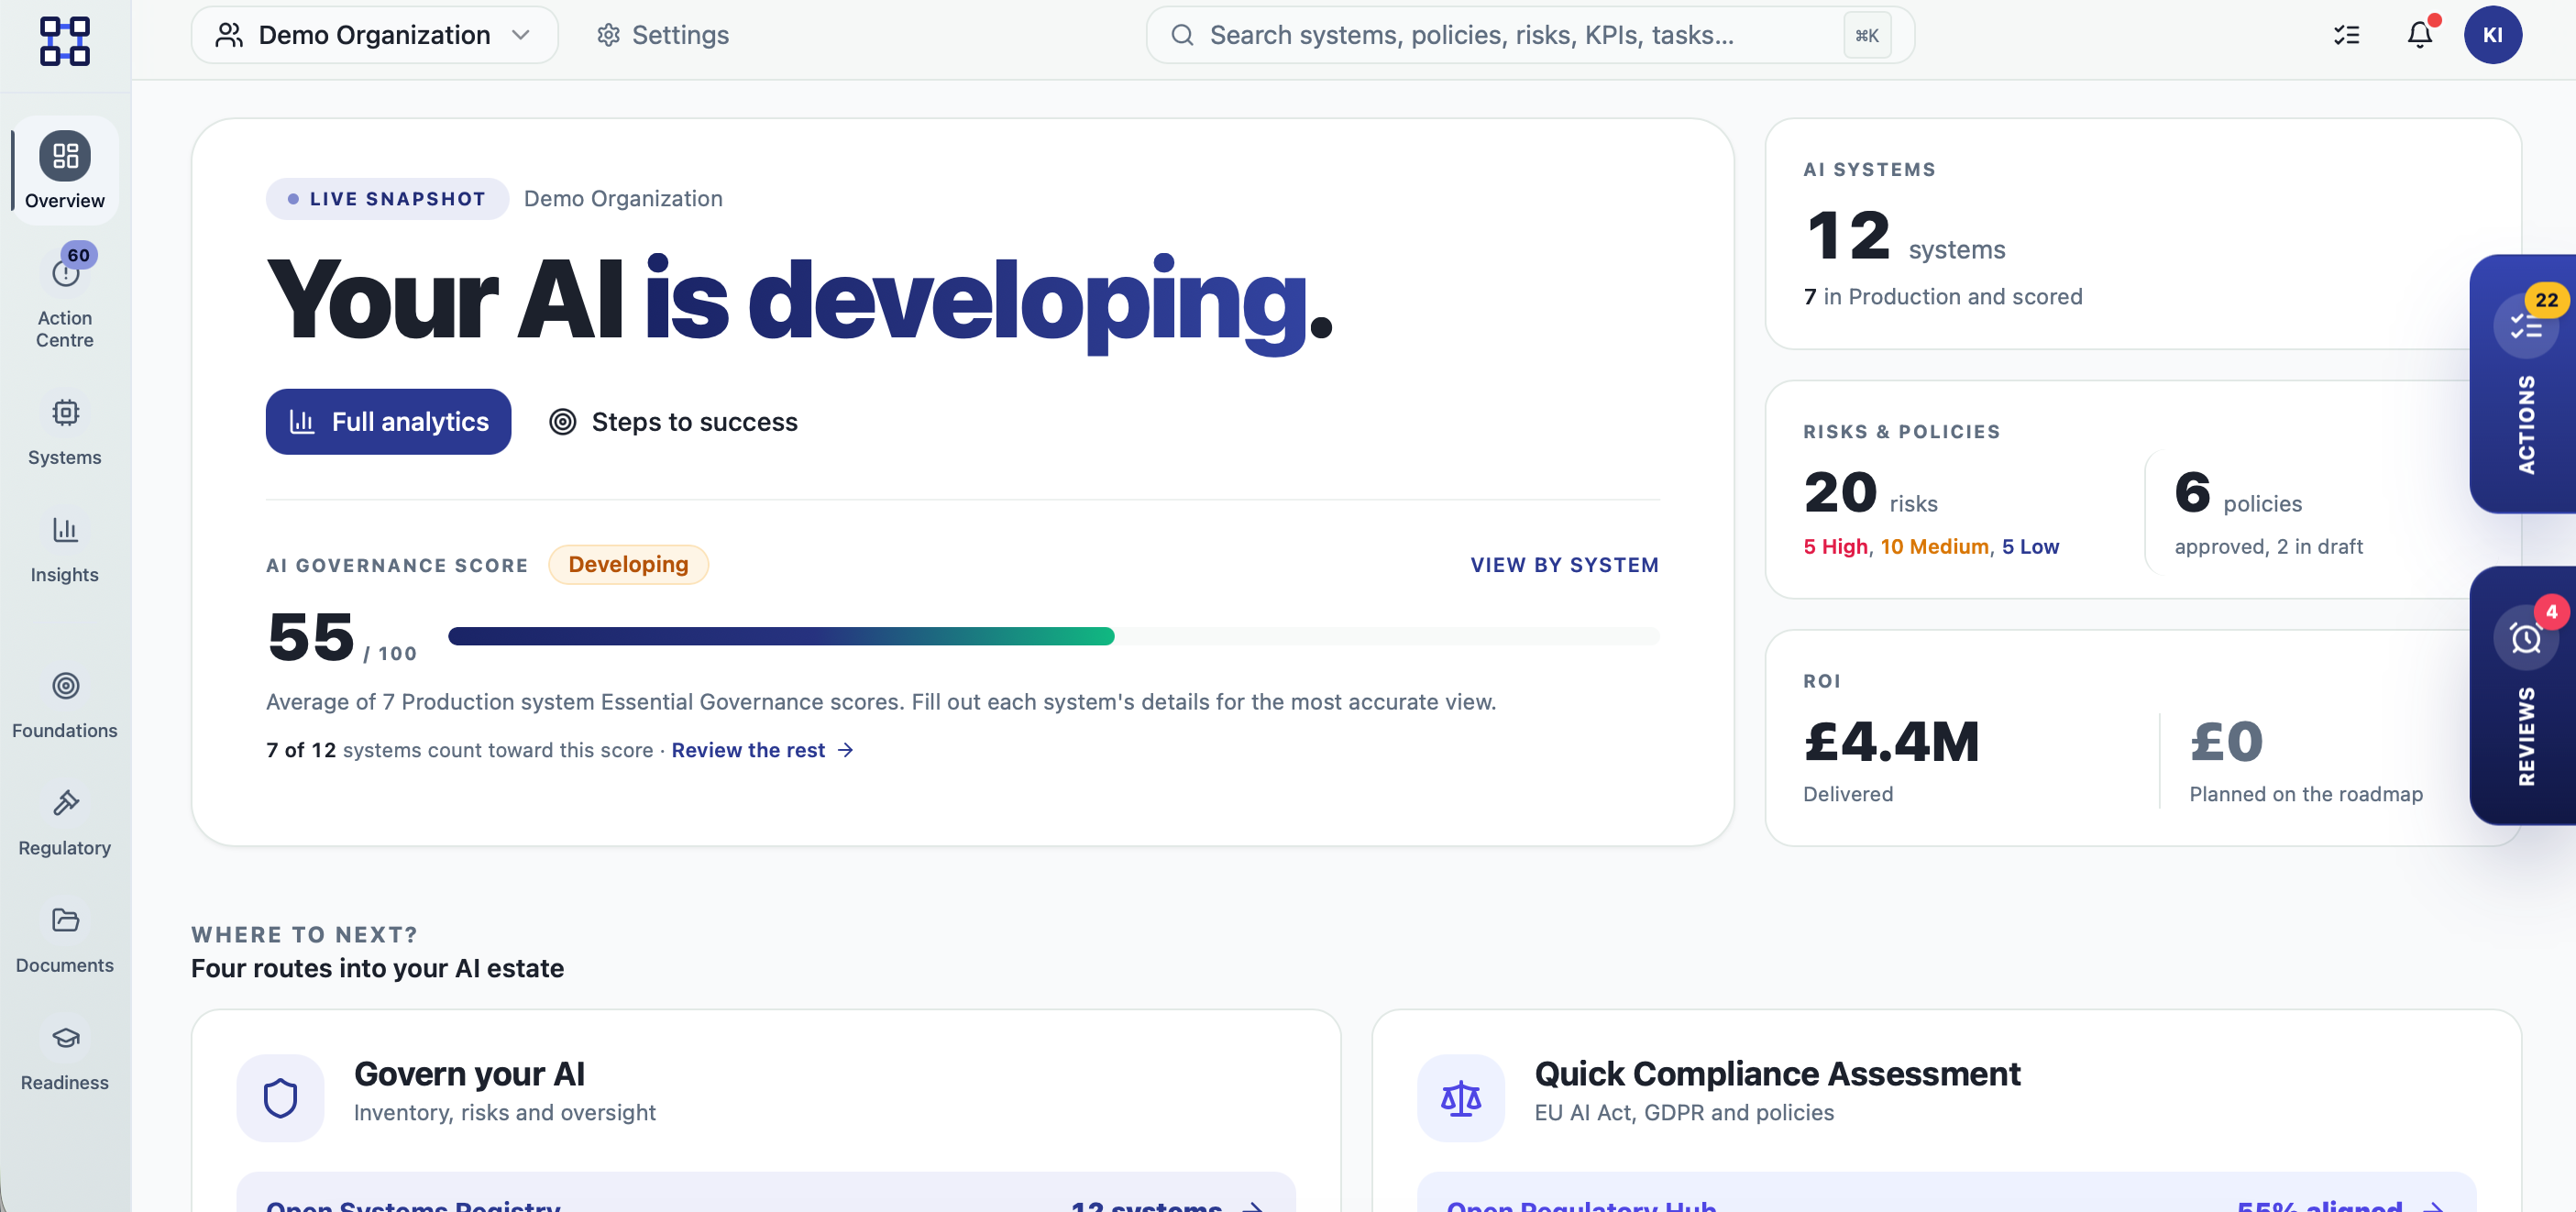Open Readiness in the sidebar
Image resolution: width=2576 pixels, height=1212 pixels.
pos(65,1057)
